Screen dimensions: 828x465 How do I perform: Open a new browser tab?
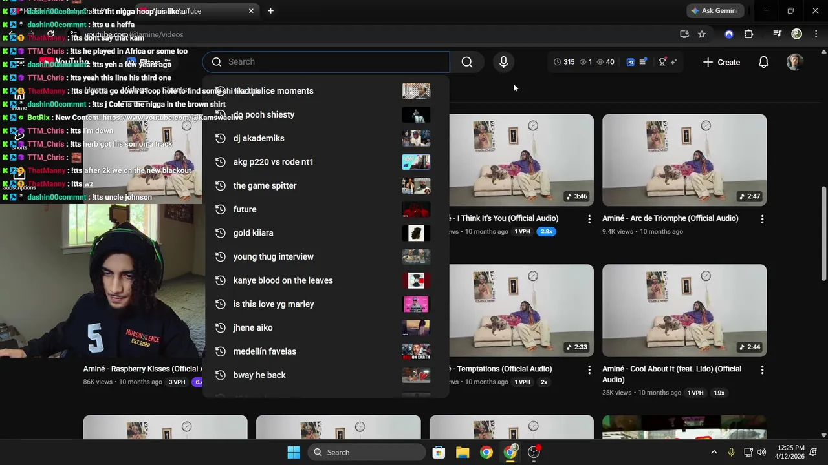coord(270,11)
